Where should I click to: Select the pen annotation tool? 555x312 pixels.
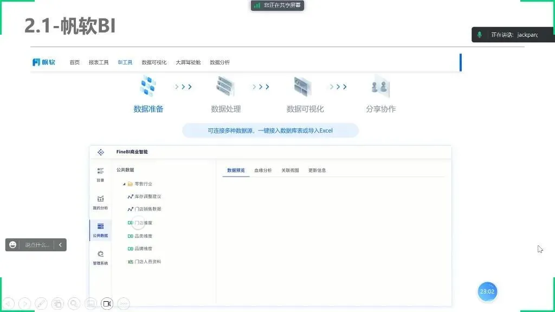click(41, 303)
